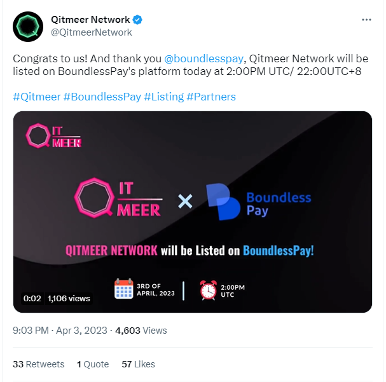Click the @QitmeerNetwork handle
The image size is (386, 382).
click(x=91, y=32)
